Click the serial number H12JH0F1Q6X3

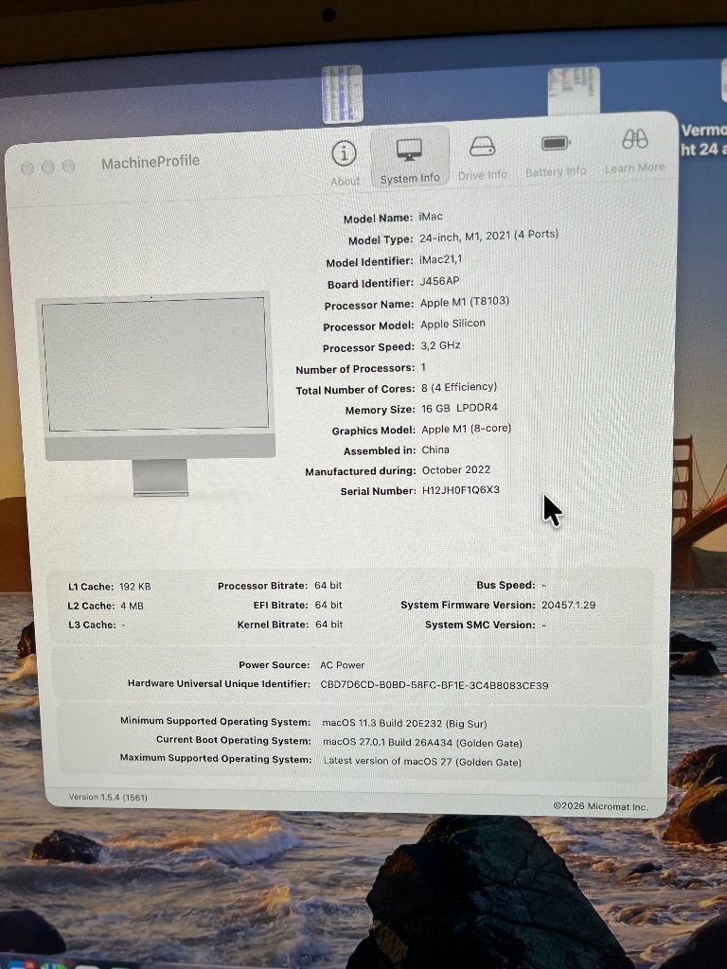point(461,490)
